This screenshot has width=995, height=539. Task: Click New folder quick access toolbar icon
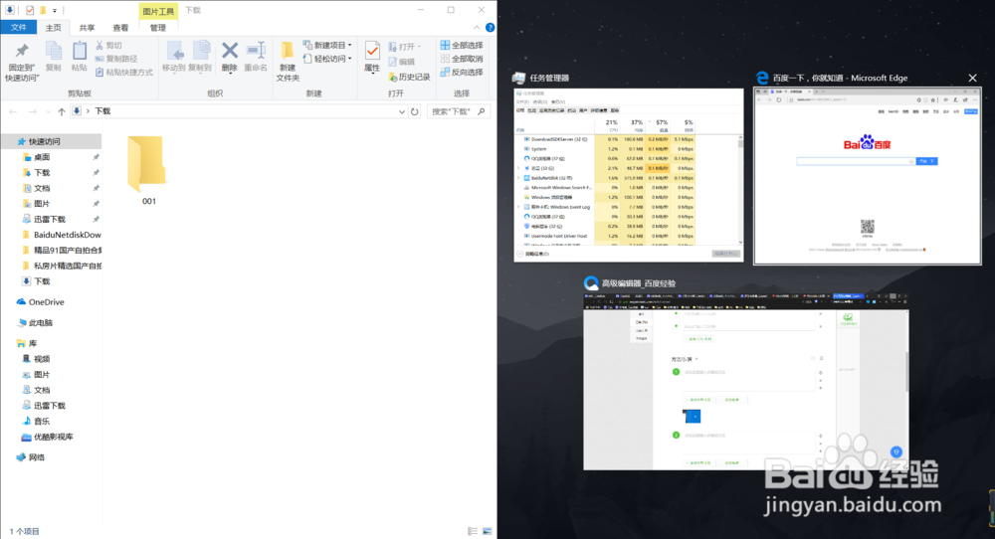coord(43,10)
